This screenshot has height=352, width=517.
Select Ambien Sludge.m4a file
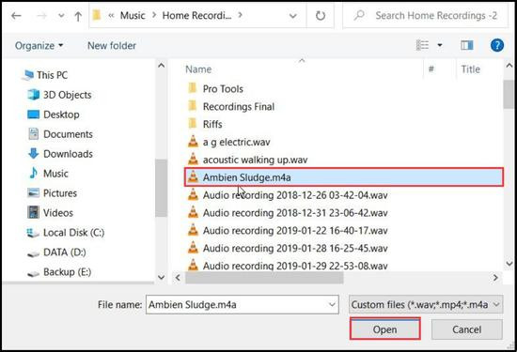click(x=343, y=177)
